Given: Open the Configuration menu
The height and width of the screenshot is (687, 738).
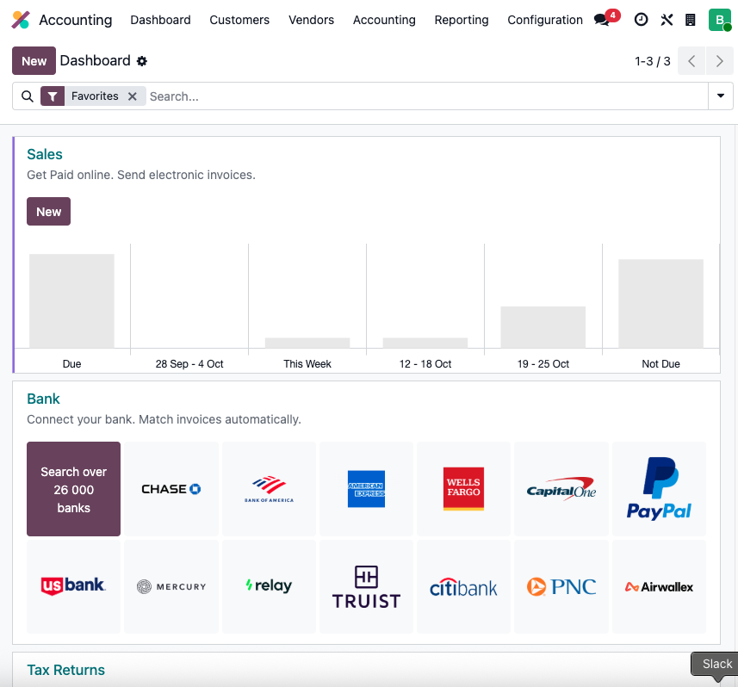Looking at the screenshot, I should [545, 20].
